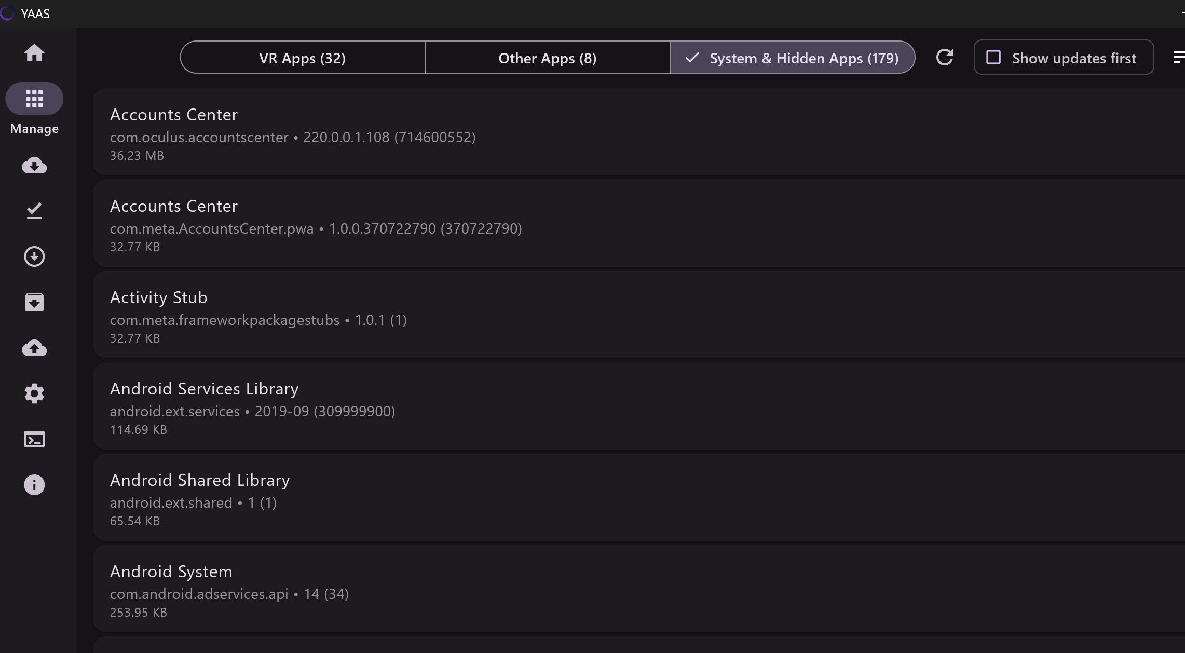This screenshot has height=653, width=1185.
Task: Open the circled download arrow icon
Action: click(x=34, y=256)
